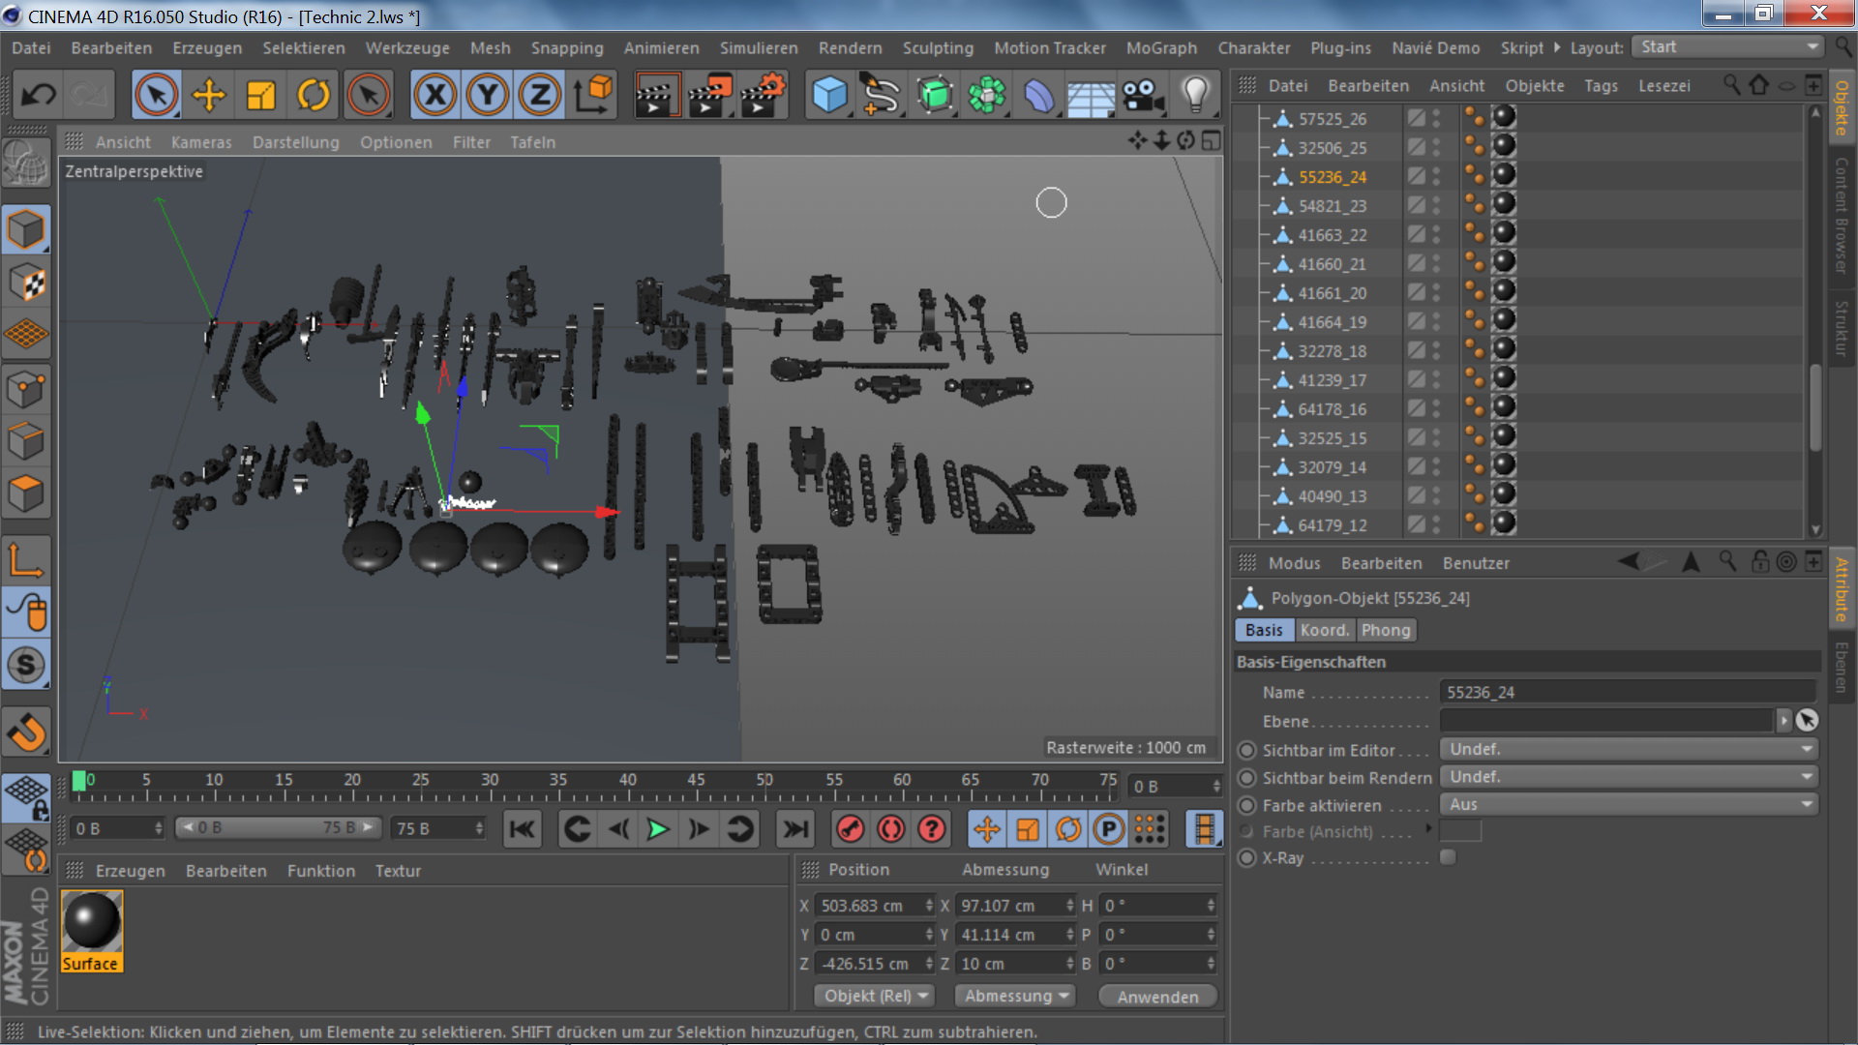Render the active view clapperboard
1858x1045 pixels.
point(658,95)
